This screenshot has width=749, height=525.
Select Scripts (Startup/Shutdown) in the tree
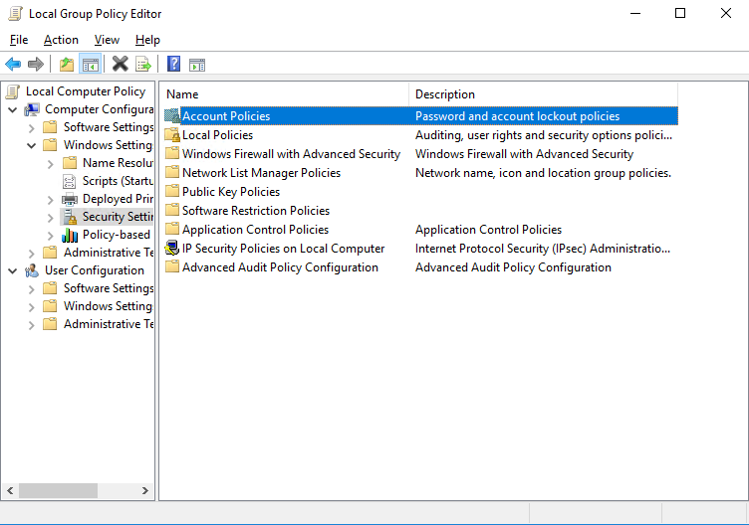[115, 181]
